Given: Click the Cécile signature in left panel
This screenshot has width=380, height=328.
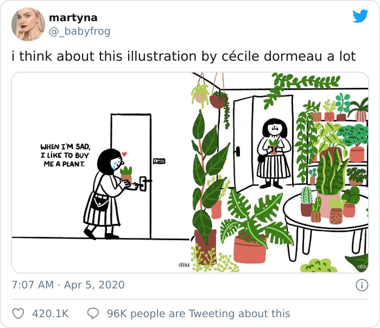Looking at the screenshot, I should click(183, 265).
